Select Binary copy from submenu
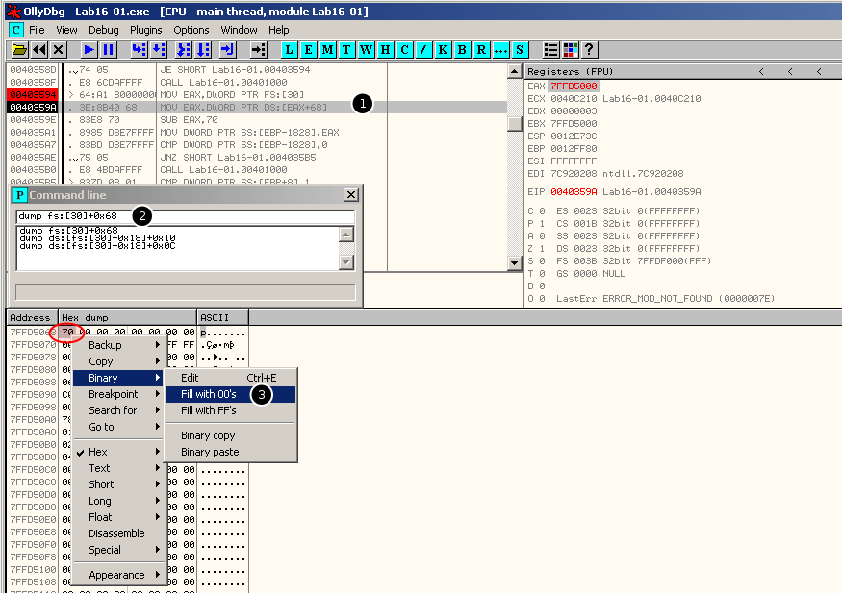The width and height of the screenshot is (842, 593). pos(208,435)
